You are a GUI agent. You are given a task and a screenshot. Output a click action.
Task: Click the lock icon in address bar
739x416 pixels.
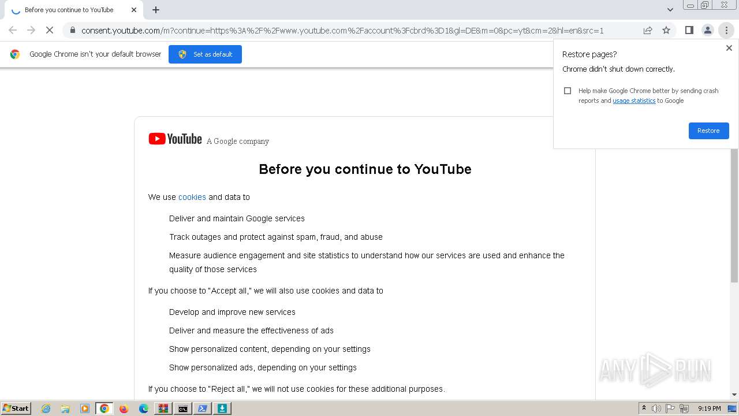coord(72,30)
